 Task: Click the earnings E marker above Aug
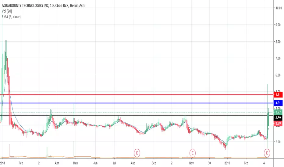click(x=137, y=153)
